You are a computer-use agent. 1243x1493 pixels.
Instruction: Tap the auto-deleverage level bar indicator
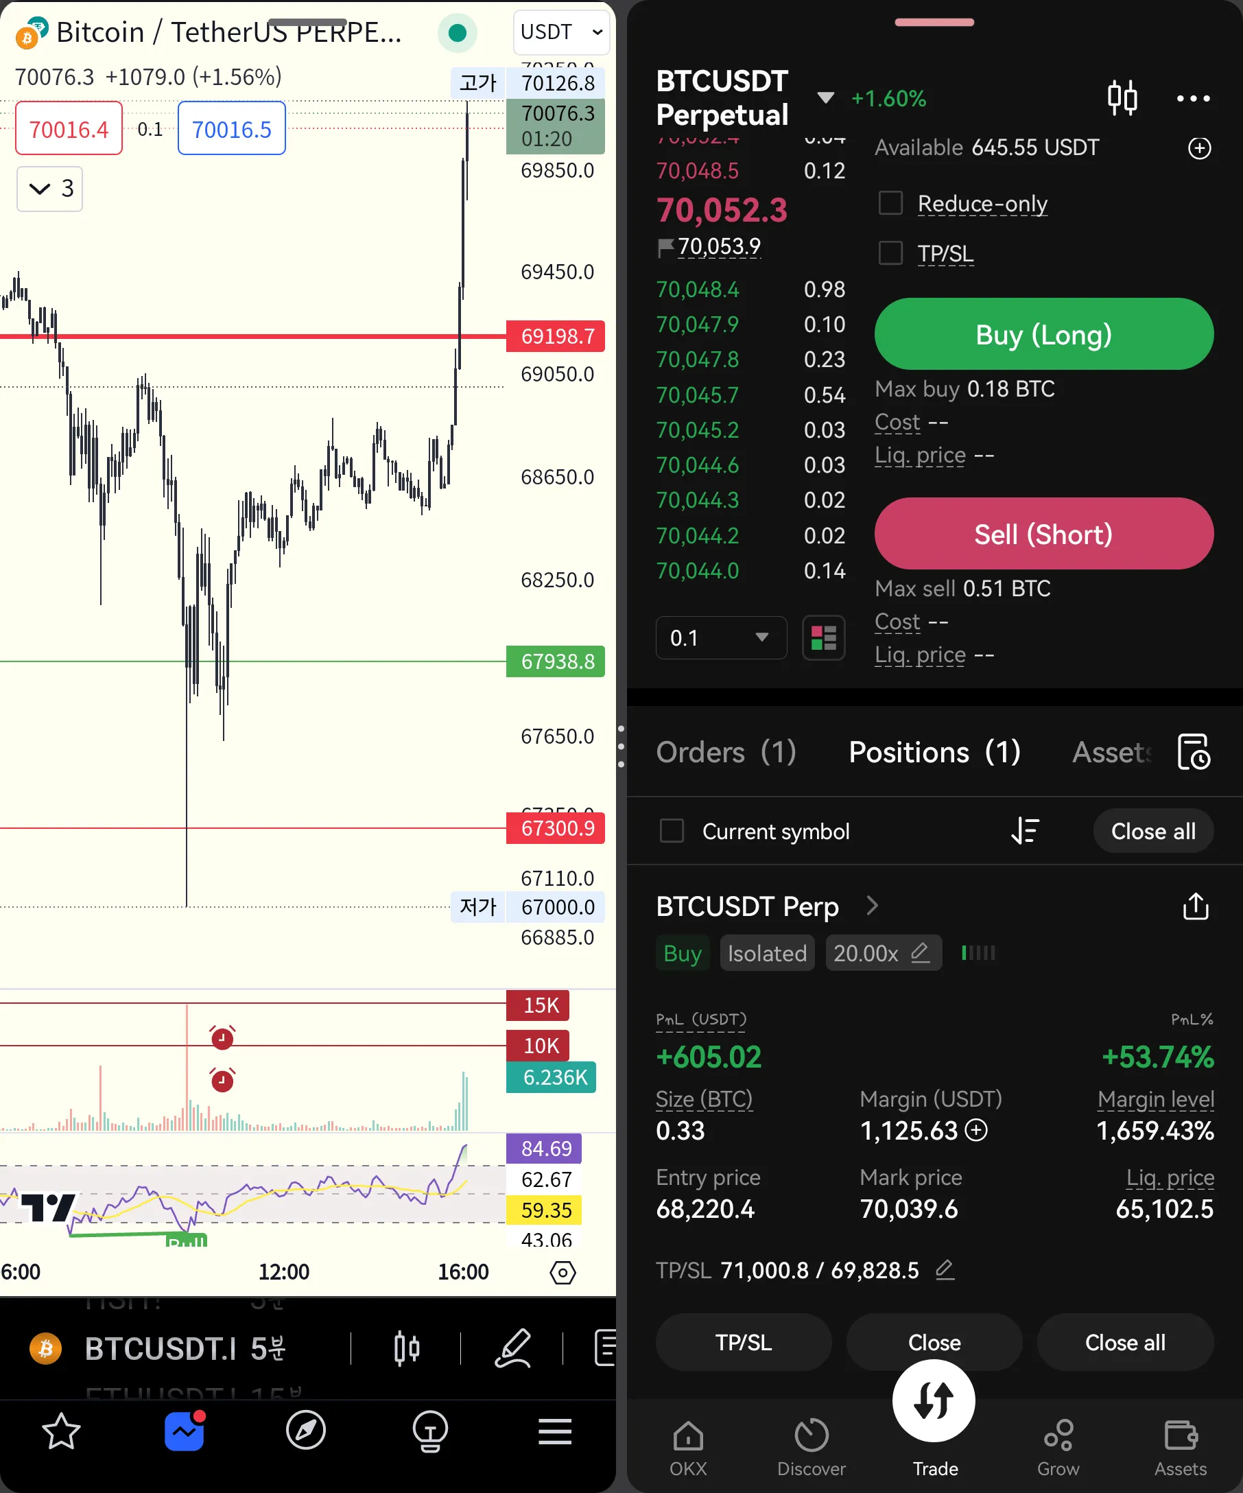pyautogui.click(x=978, y=952)
